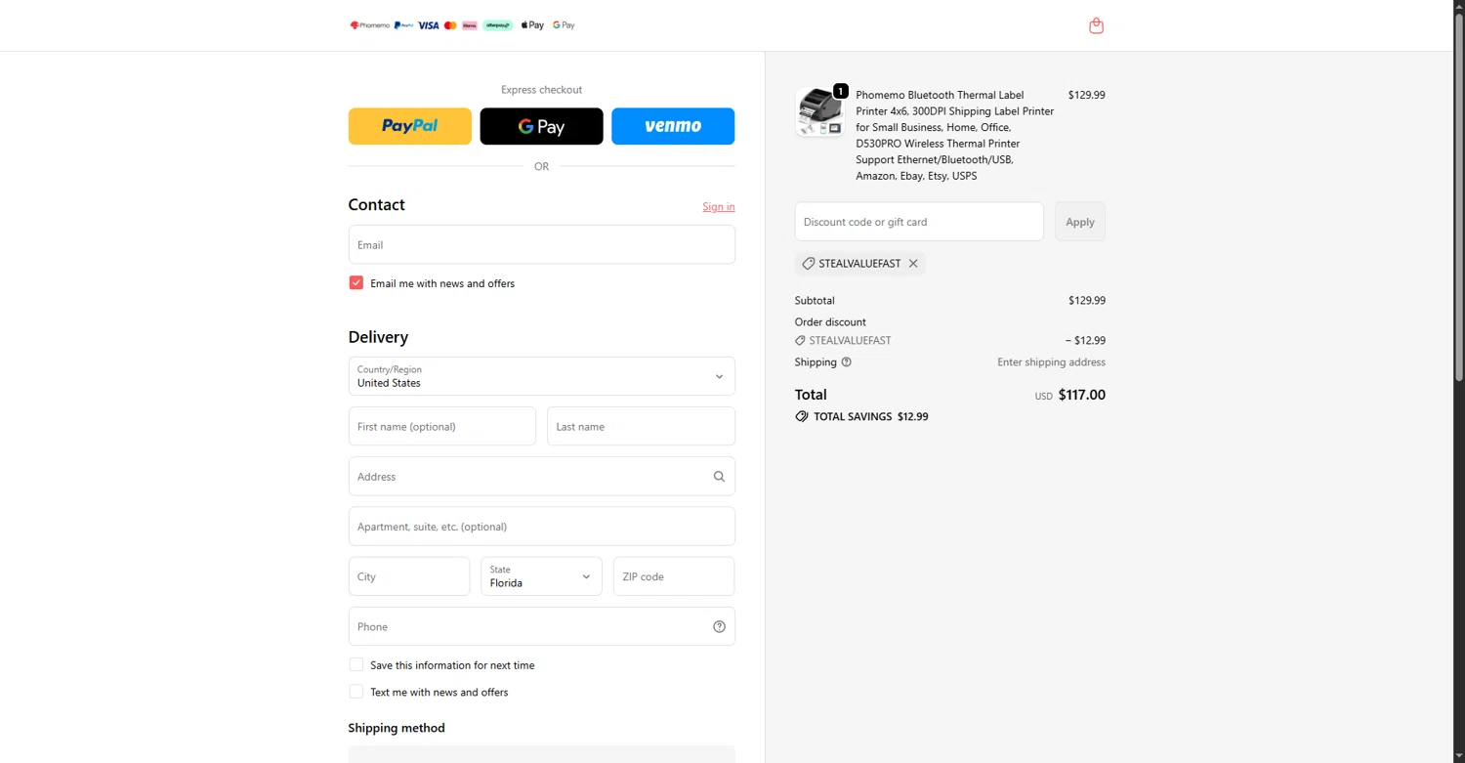Viewport: 1465px width, 763px height.
Task: Click the $117.00 total amount
Action: point(1082,395)
